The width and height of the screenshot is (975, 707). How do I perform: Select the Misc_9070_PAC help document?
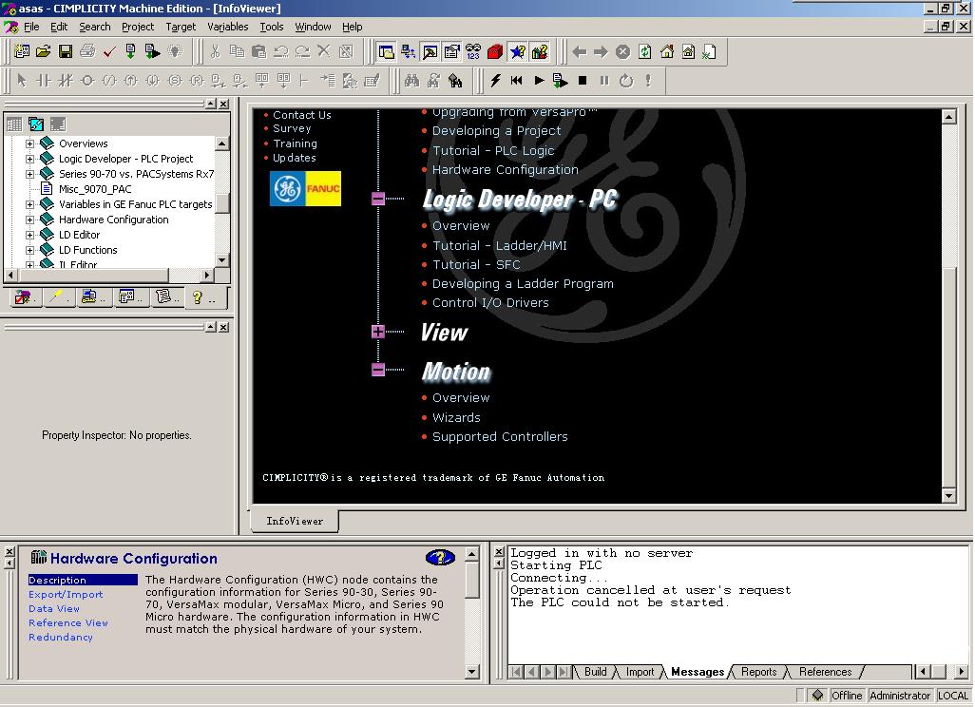tap(94, 189)
